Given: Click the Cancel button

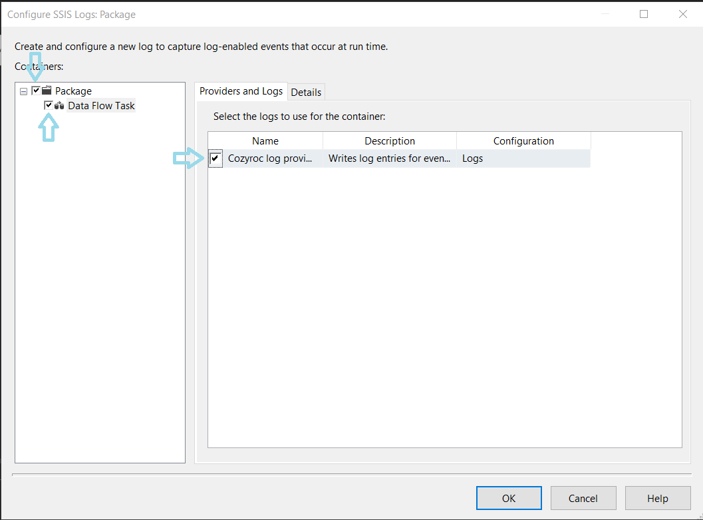Looking at the screenshot, I should 583,498.
